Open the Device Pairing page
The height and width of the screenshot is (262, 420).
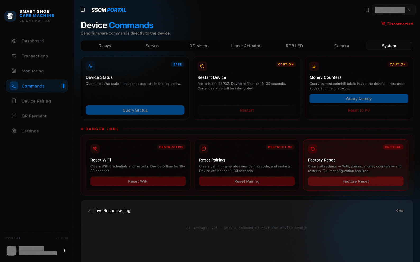(37, 101)
